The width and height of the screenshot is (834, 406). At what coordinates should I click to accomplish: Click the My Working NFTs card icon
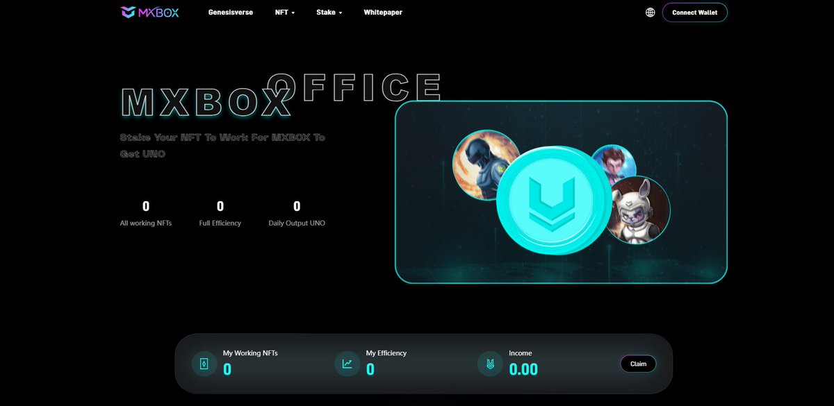pos(204,364)
